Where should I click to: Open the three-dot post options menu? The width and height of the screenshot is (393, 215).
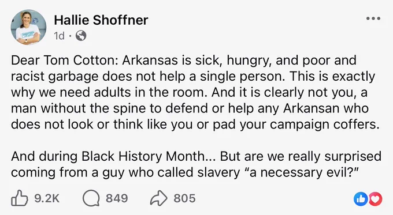pyautogui.click(x=373, y=18)
